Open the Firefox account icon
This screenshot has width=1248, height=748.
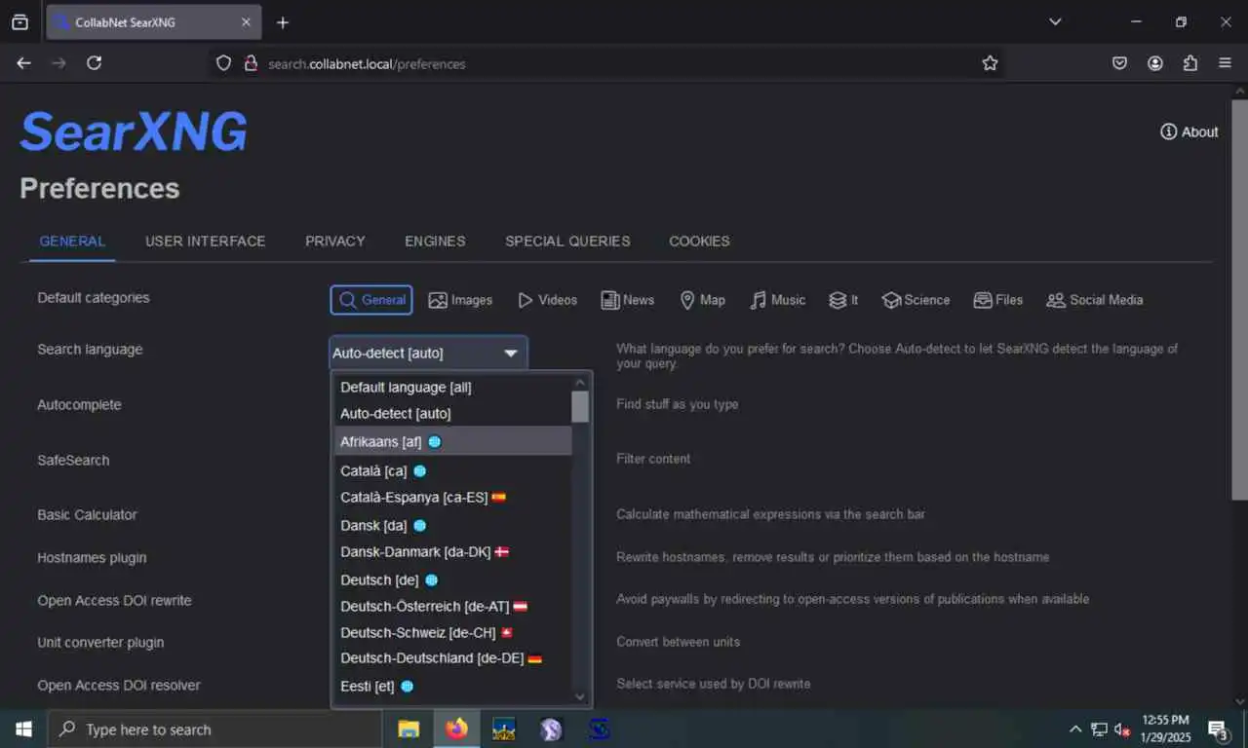(1155, 63)
